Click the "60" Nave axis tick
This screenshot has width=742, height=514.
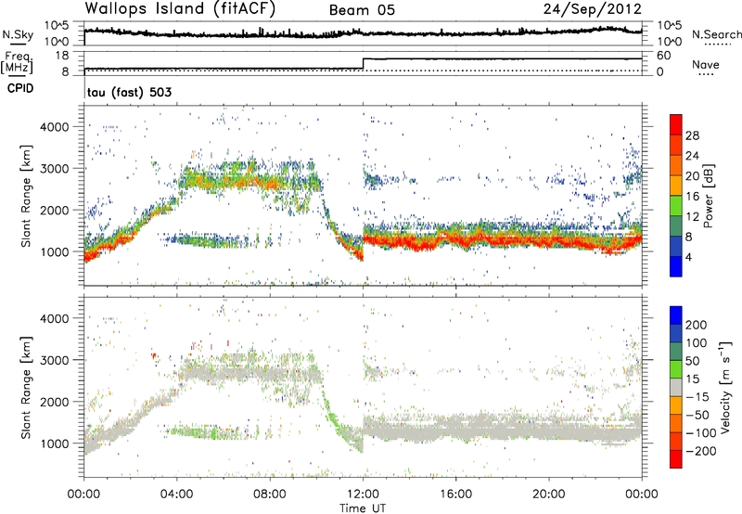coord(663,56)
